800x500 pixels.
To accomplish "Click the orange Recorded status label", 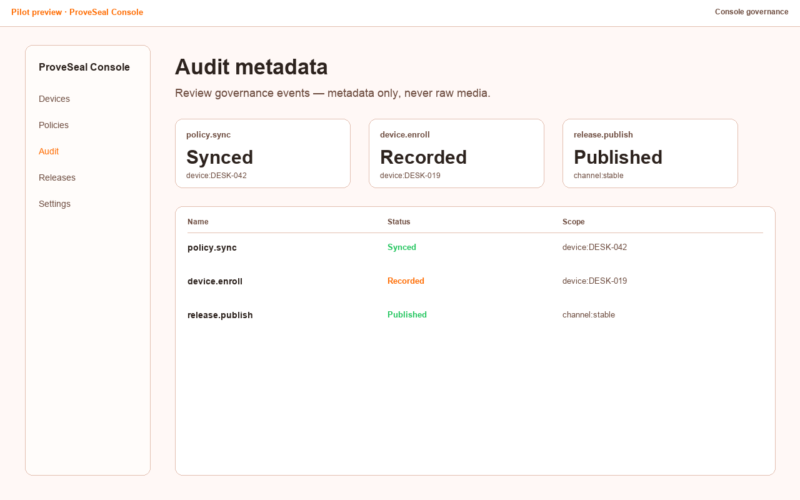I will coord(406,281).
